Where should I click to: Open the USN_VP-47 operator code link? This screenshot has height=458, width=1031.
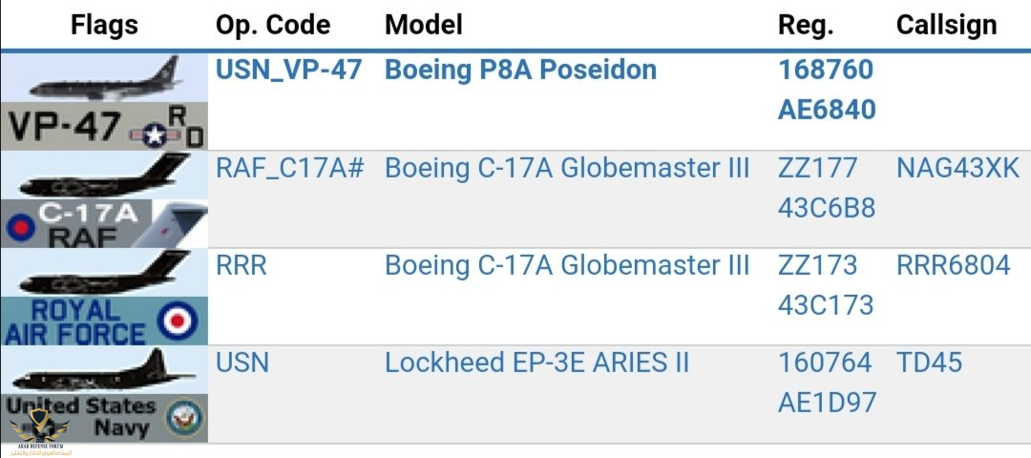288,71
